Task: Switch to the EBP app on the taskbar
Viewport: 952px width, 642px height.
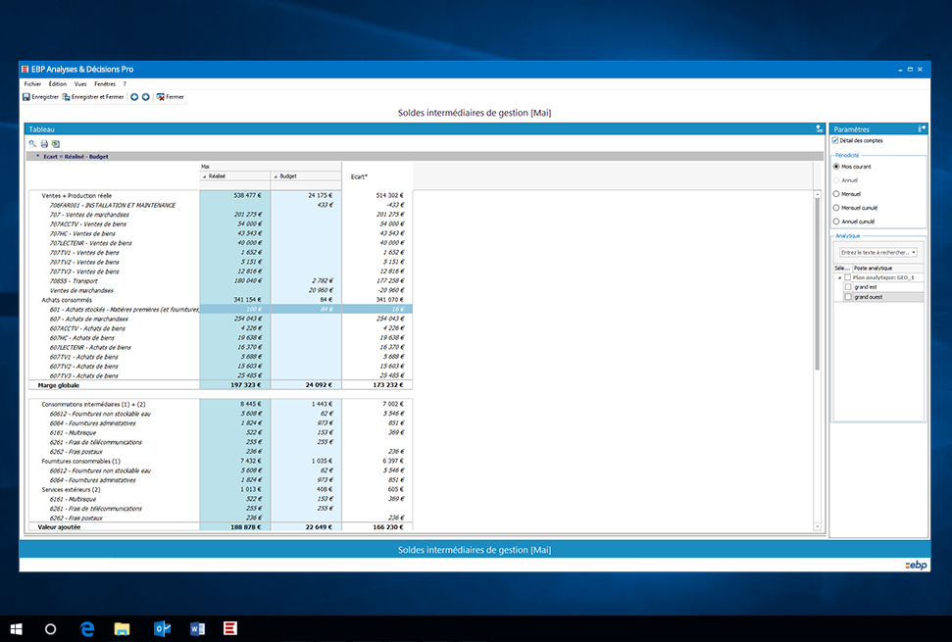Action: coord(230,629)
